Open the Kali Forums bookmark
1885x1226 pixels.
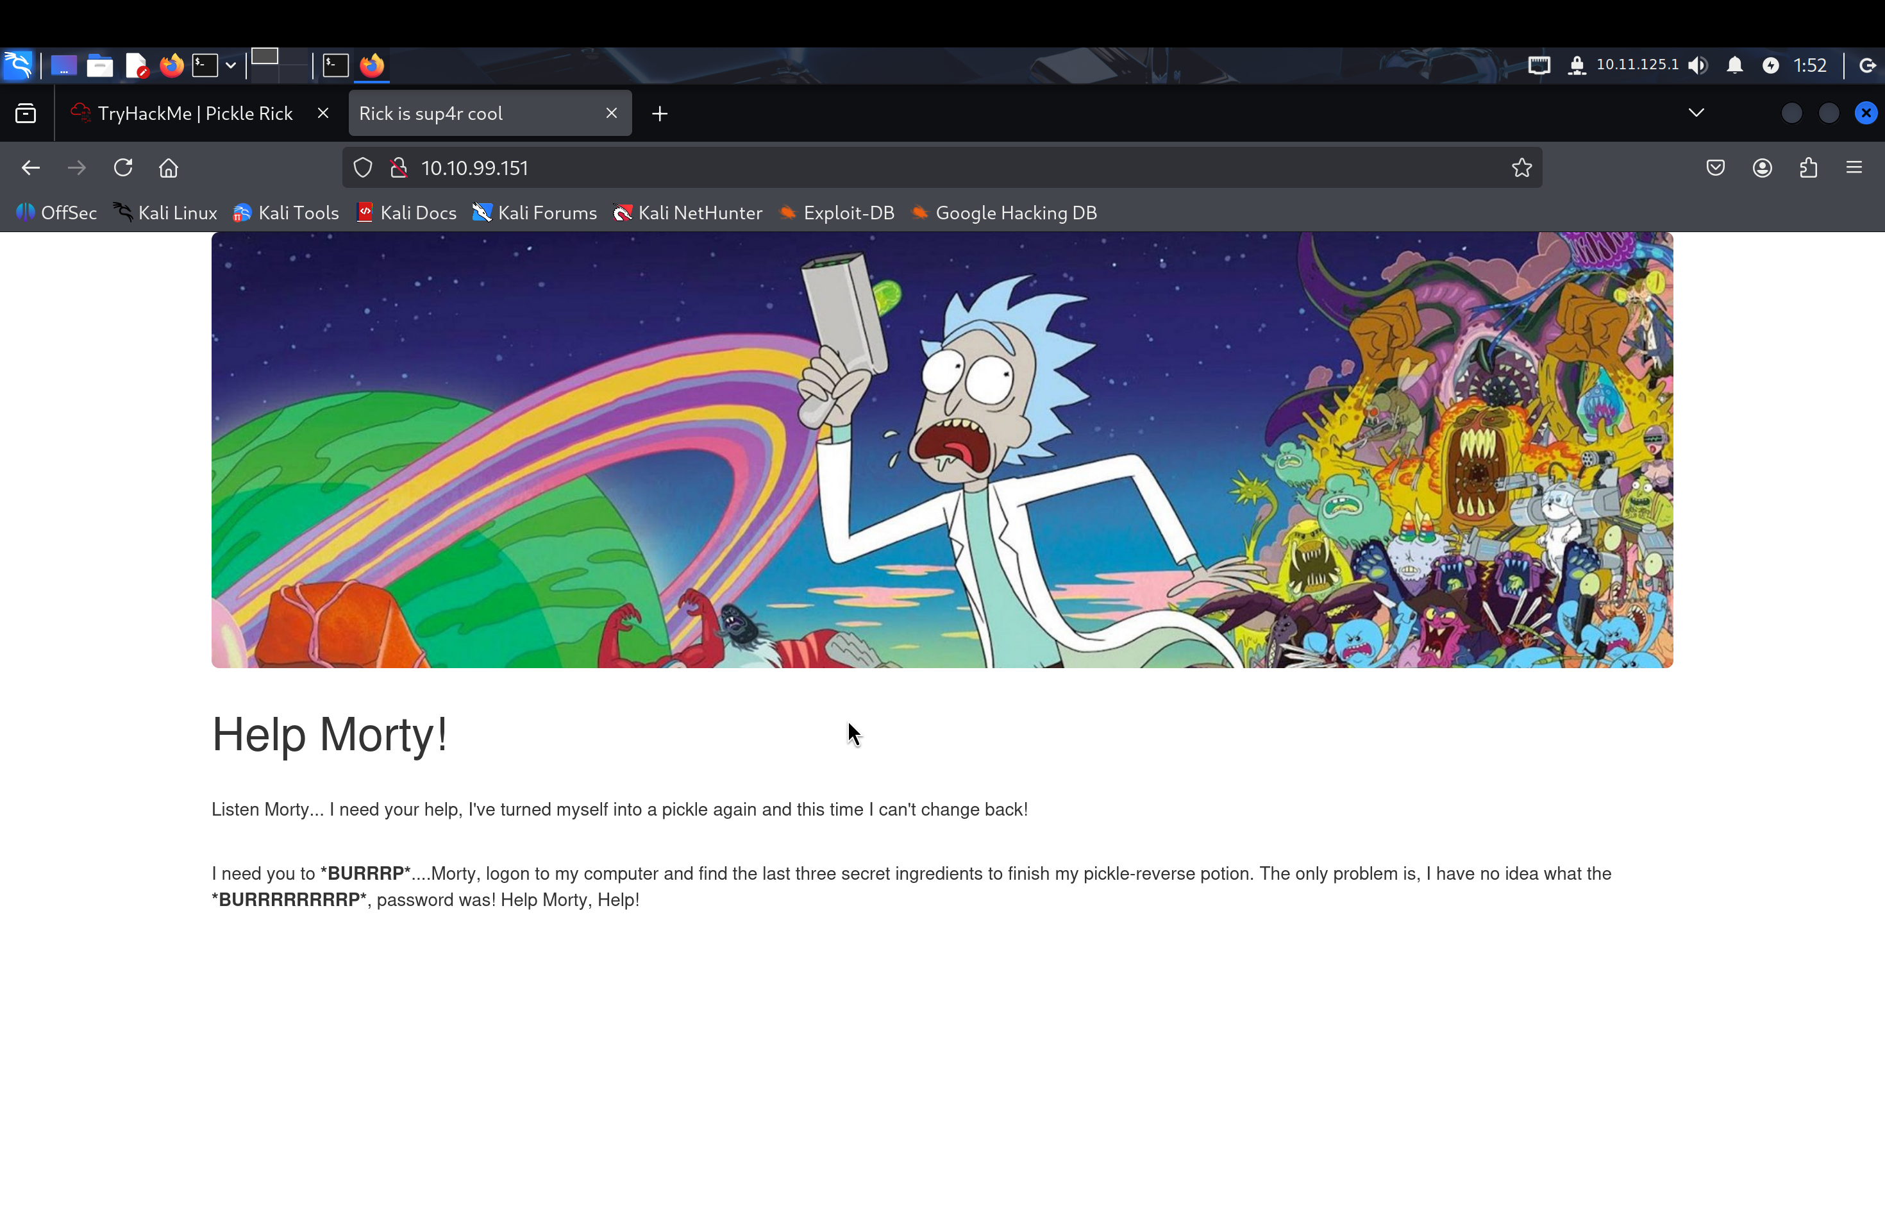pyautogui.click(x=535, y=213)
